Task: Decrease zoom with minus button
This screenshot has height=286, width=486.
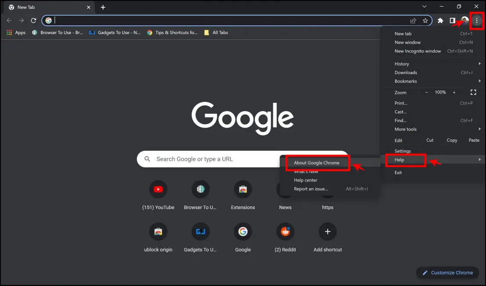Action: [426, 92]
